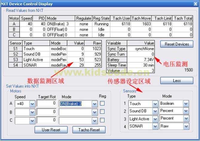Open sensor 3 Type dropdown showing Light Active
Viewport: 200px width, 141px height.
pyautogui.click(x=155, y=119)
